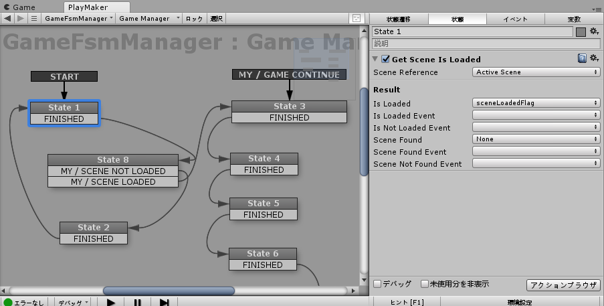Click the green no-errors status indicator
Image resolution: width=604 pixels, height=306 pixels.
pos(8,303)
